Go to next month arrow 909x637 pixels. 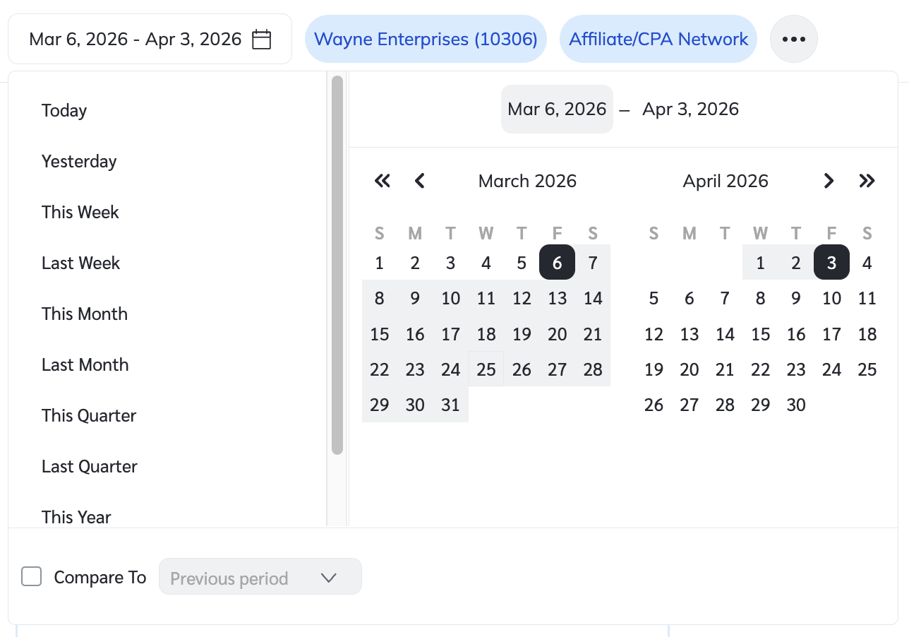(x=829, y=181)
